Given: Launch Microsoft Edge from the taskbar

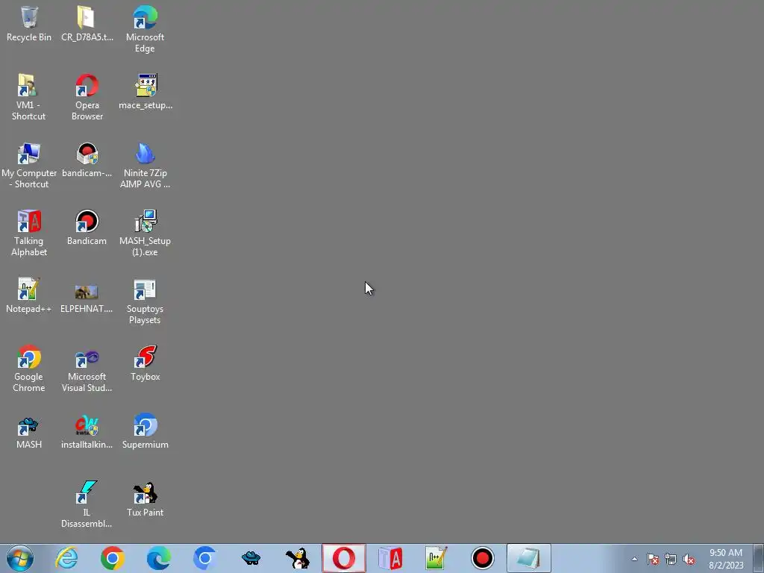Looking at the screenshot, I should (158, 558).
